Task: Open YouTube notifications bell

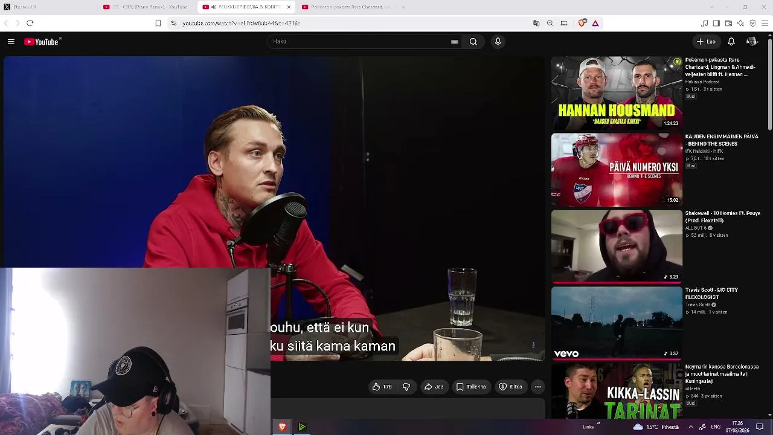Action: tap(731, 42)
